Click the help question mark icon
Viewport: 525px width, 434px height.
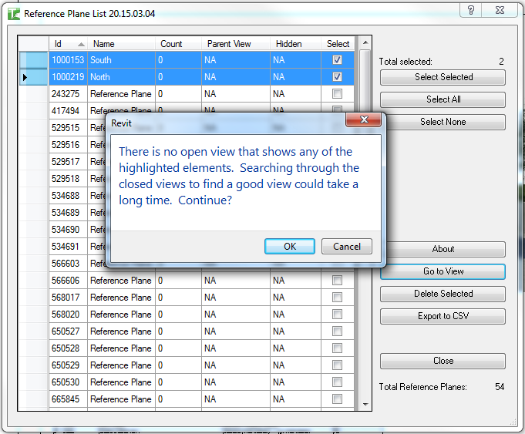(471, 10)
